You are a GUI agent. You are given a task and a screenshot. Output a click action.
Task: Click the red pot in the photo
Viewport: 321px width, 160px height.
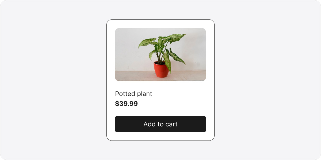162,70
